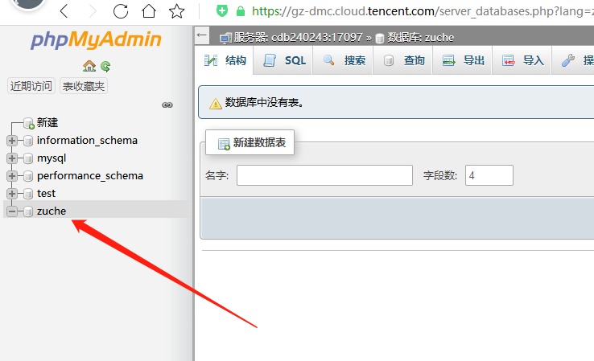Click the server icon in breadcrumb
Image resolution: width=594 pixels, height=361 pixels.
(x=226, y=38)
